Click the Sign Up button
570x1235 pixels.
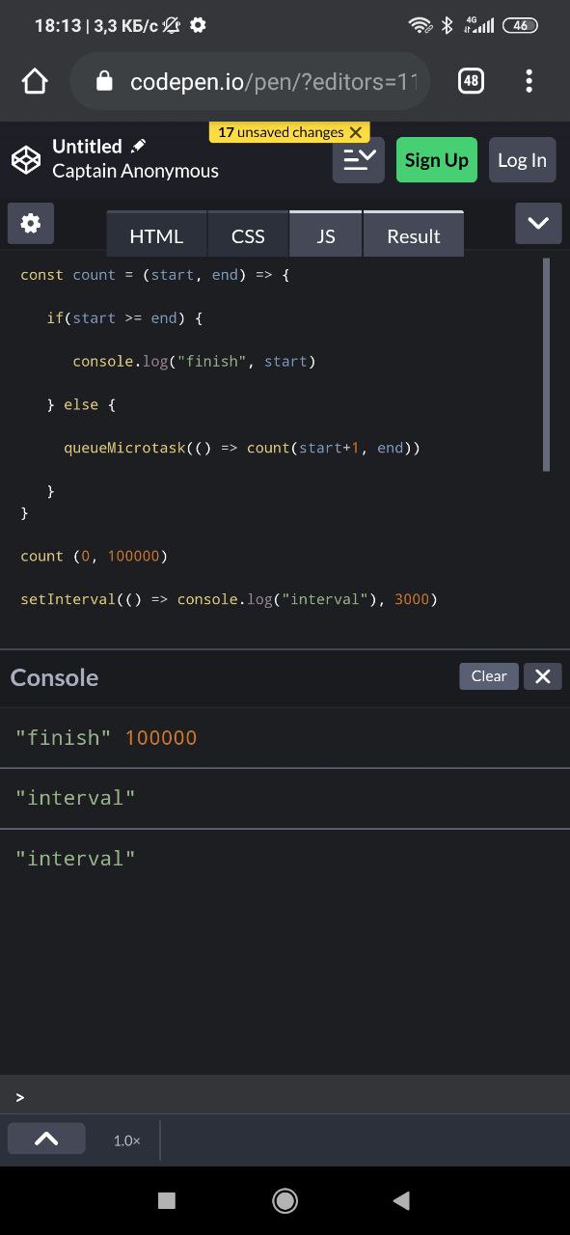click(436, 160)
